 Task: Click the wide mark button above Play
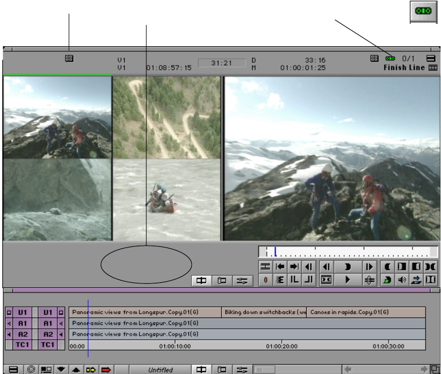(348, 266)
